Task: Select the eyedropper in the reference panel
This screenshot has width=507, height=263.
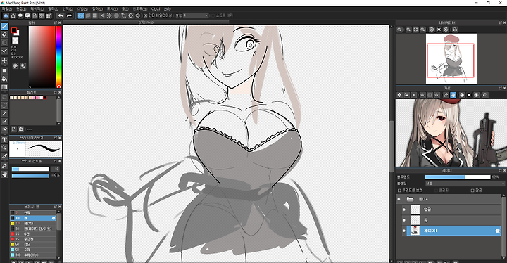Action: point(446,95)
